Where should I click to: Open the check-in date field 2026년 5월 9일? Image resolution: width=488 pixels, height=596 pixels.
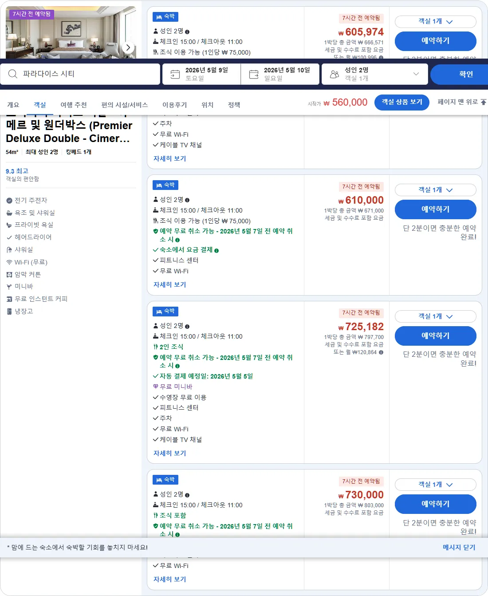[x=202, y=74]
